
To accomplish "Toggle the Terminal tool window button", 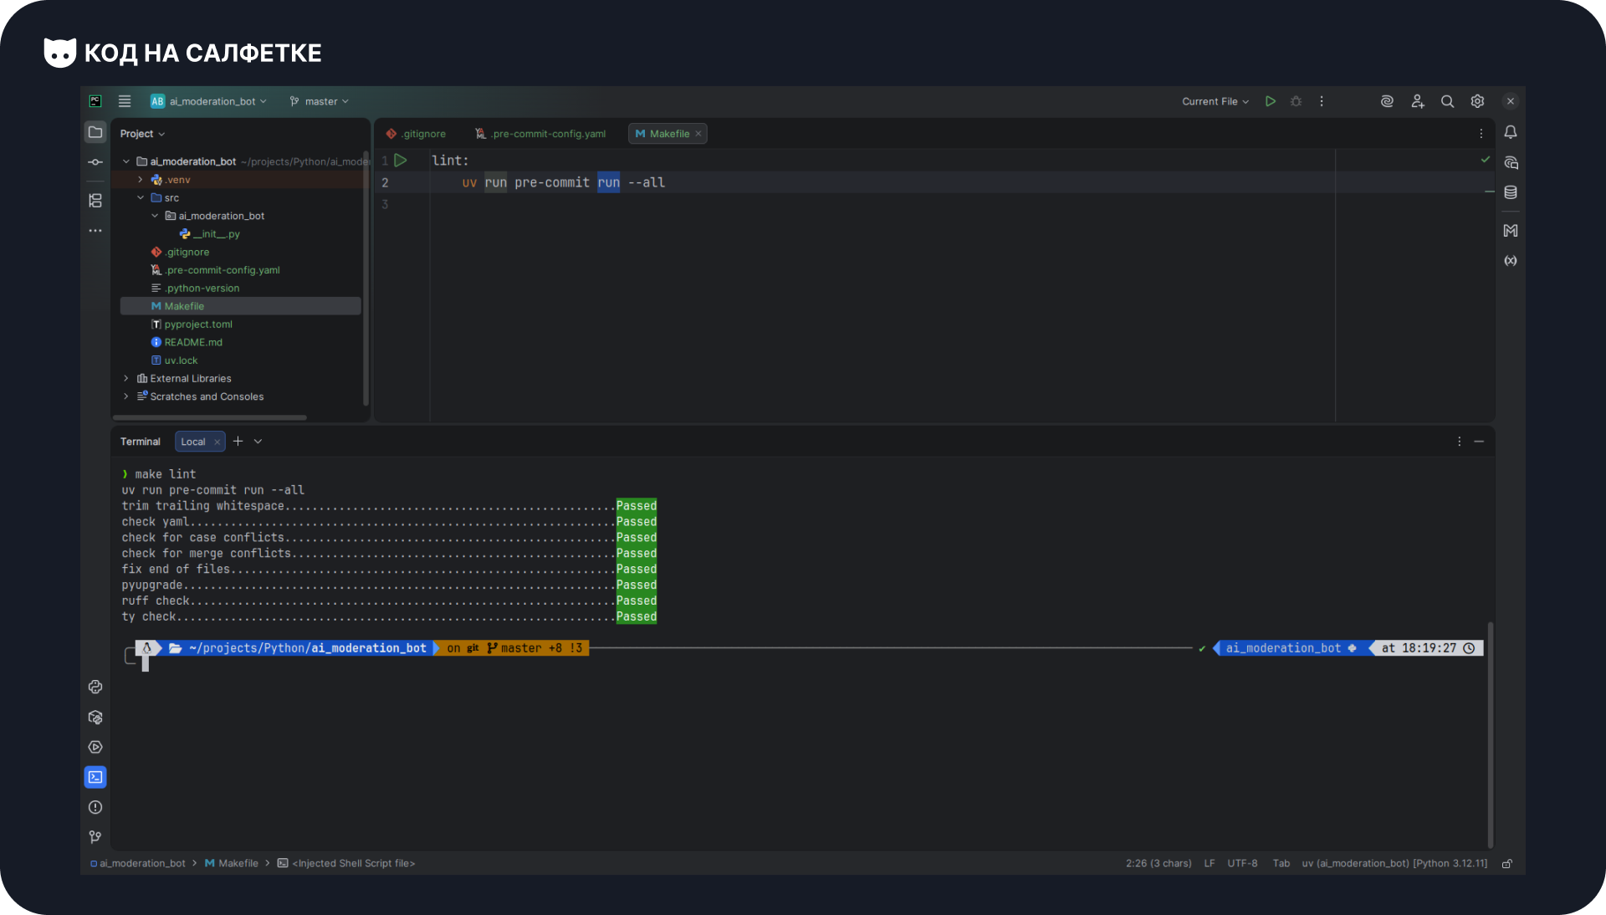I will 95,777.
